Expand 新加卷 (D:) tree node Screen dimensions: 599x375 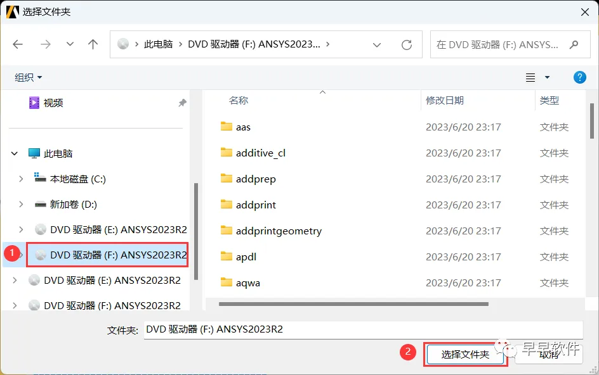[21, 204]
